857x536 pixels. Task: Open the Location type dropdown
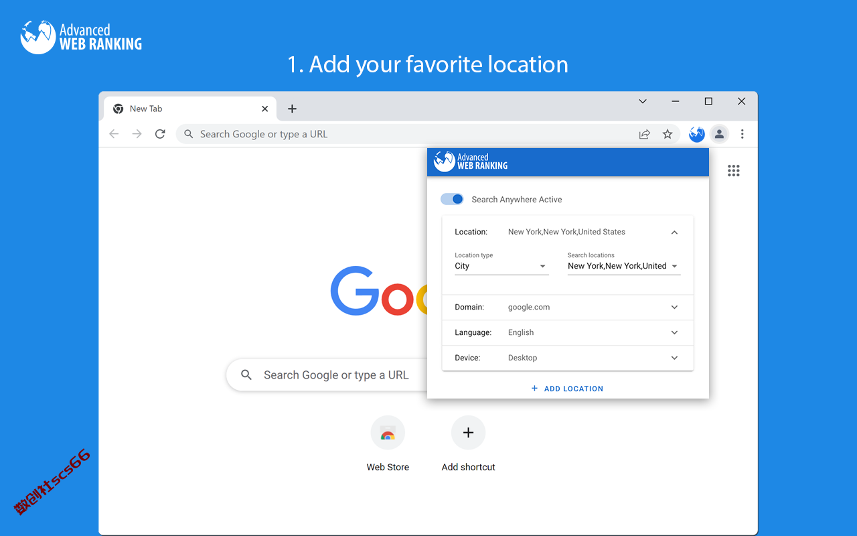(x=501, y=266)
